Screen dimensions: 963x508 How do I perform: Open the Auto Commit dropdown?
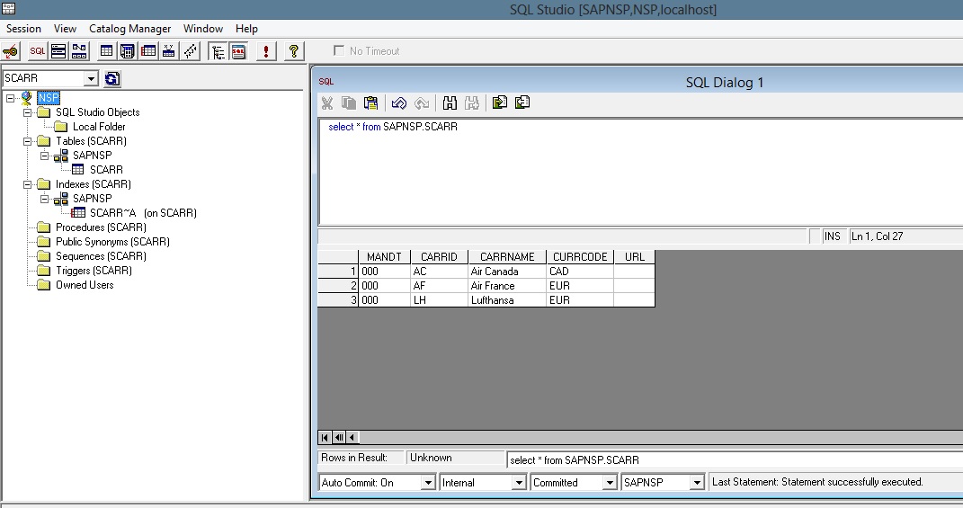(x=428, y=483)
